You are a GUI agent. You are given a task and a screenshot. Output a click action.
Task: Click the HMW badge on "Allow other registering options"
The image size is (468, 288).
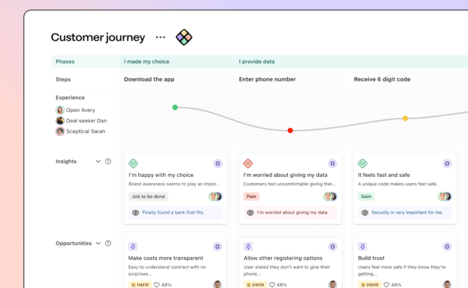coord(255,284)
